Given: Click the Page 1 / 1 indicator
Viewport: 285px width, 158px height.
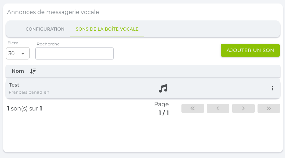Looking at the screenshot, I should click(162, 108).
